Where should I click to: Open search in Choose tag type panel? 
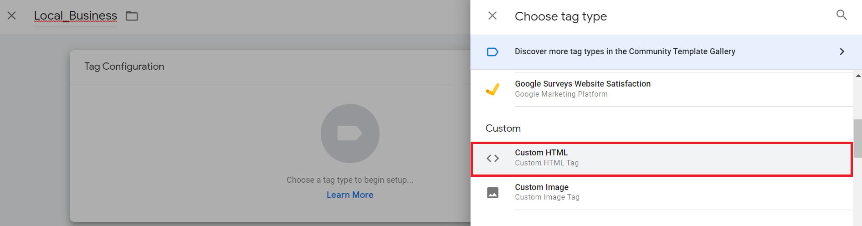pyautogui.click(x=841, y=15)
